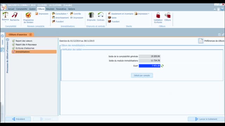Open the Emprunts icon

pos(91,16)
